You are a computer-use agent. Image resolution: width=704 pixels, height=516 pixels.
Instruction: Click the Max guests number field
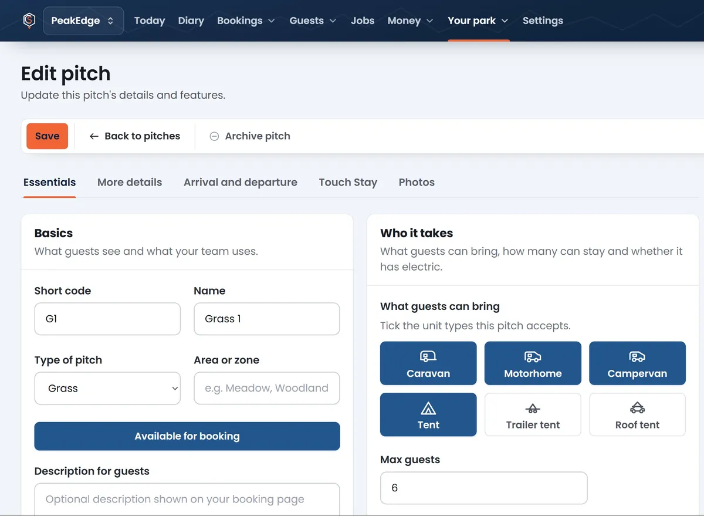[x=484, y=488]
